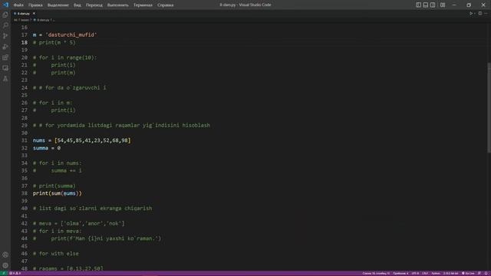This screenshot has width=491, height=276.
Task: Click comment 'list dagi so`zlarni ekranga chiqarish'
Action: [92, 209]
